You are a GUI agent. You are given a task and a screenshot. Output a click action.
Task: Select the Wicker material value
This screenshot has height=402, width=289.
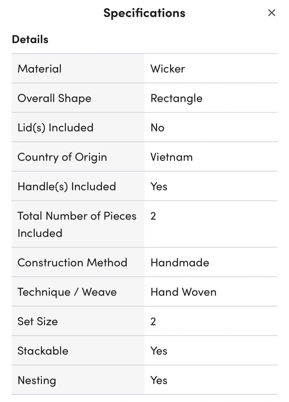click(x=168, y=69)
